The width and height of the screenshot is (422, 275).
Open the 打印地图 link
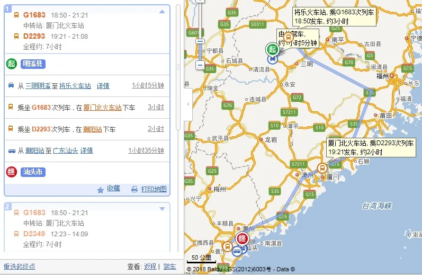pyautogui.click(x=154, y=189)
